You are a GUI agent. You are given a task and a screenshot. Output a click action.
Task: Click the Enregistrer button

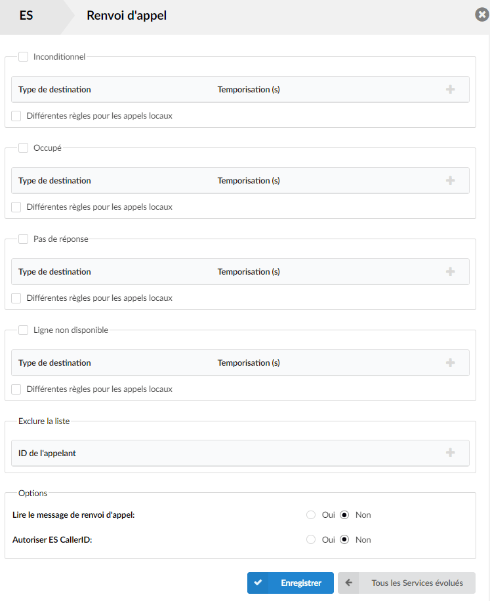tap(291, 583)
